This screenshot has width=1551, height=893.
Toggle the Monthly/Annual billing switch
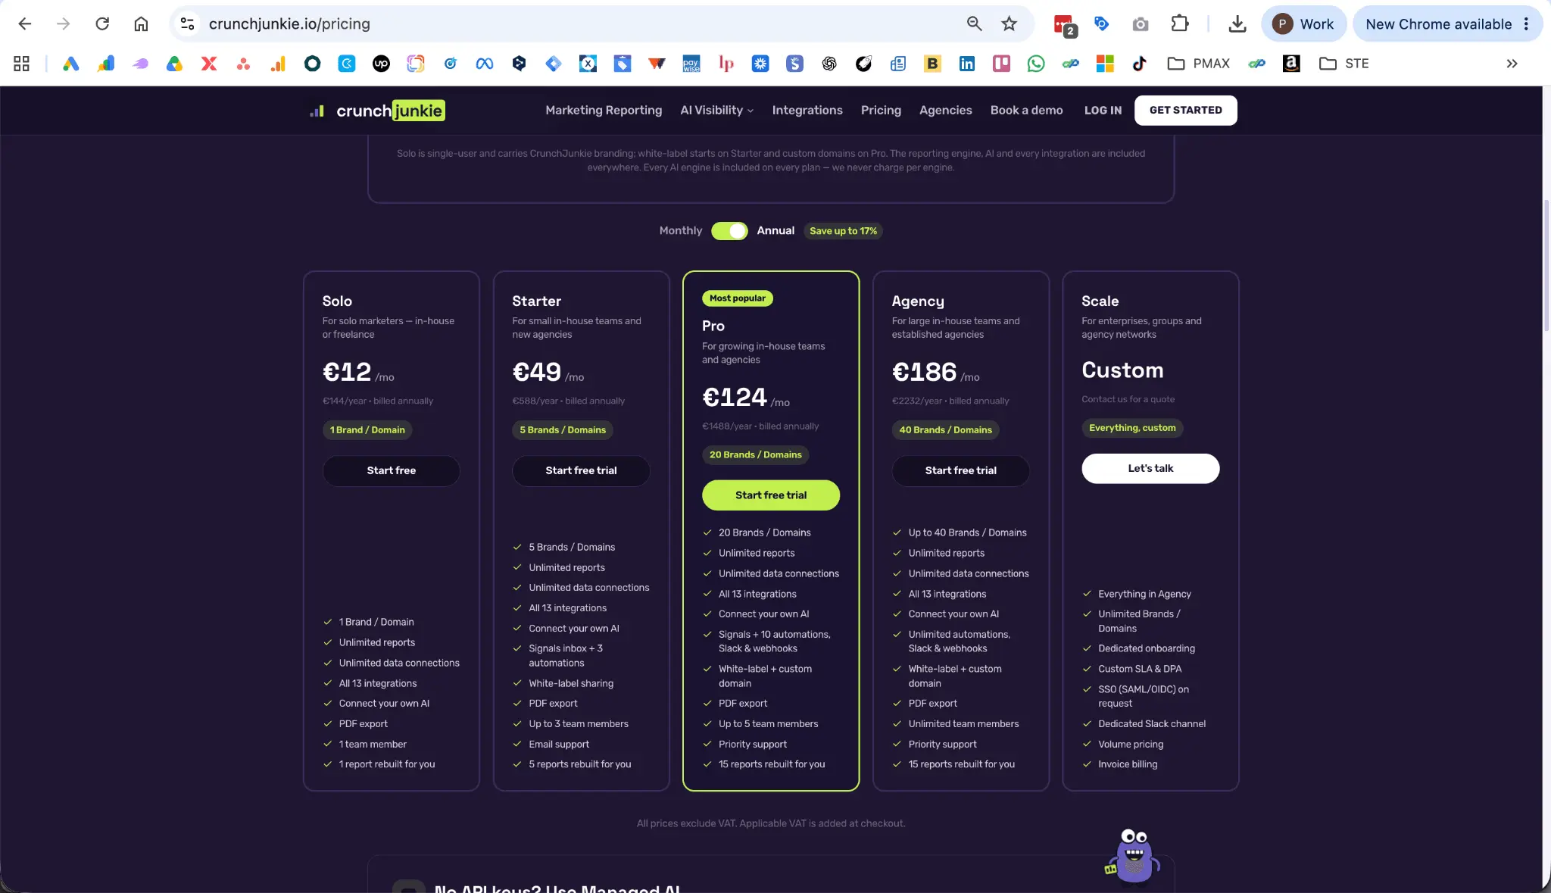tap(729, 231)
